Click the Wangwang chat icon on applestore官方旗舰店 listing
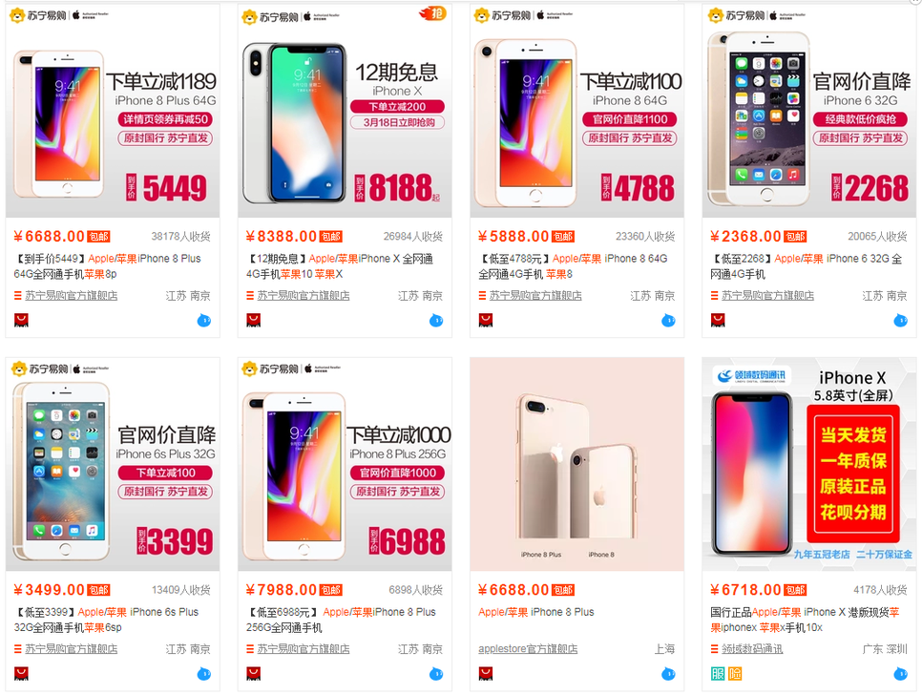This screenshot has width=922, height=695. pyautogui.click(x=668, y=674)
